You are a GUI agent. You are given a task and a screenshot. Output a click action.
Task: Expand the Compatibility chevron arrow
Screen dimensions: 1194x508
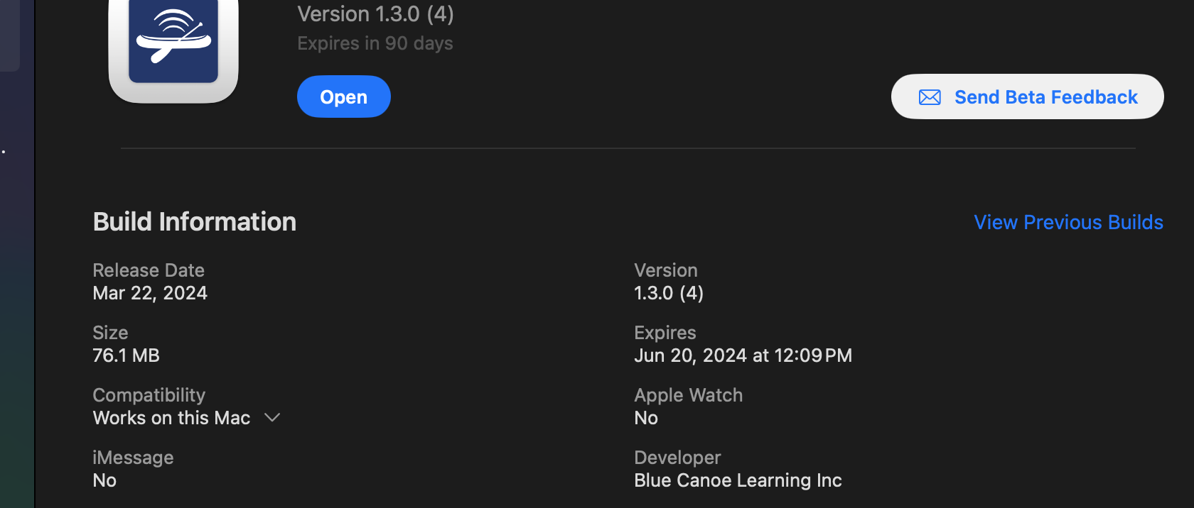272,418
